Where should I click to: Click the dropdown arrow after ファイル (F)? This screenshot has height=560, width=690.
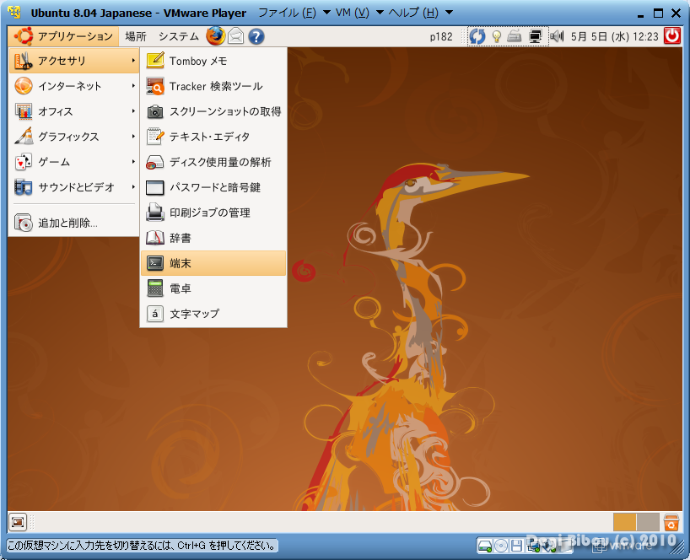click(326, 13)
